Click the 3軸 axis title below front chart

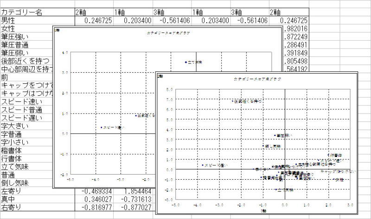coord(263,211)
